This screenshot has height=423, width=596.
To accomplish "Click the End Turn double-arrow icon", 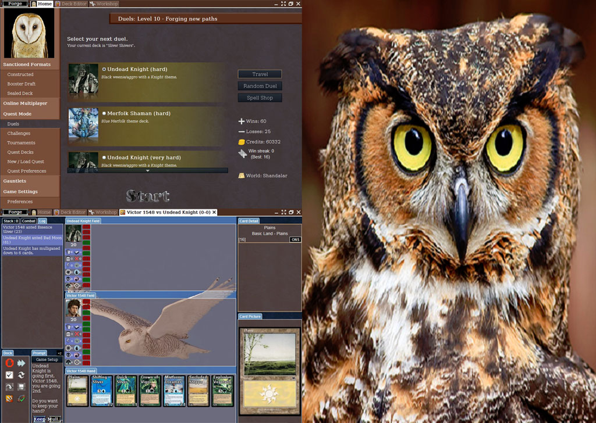I will coord(22,363).
